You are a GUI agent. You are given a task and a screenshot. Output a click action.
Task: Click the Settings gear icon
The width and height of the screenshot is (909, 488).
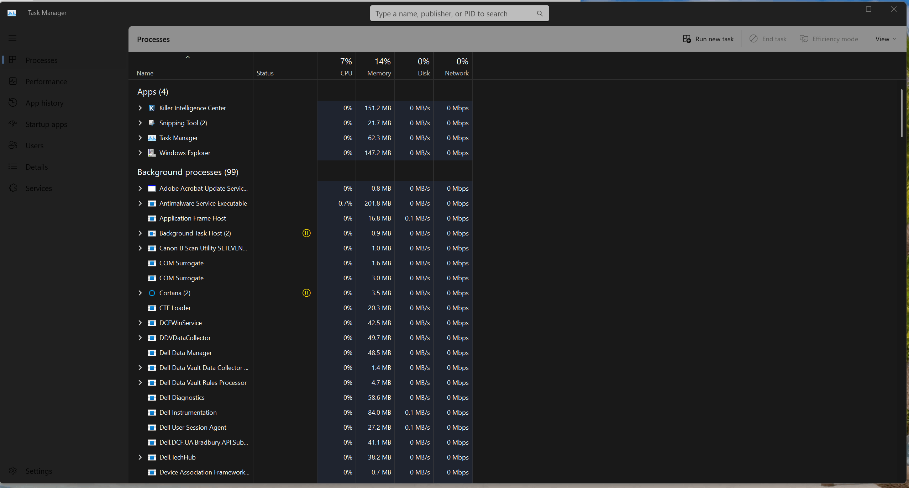pos(13,471)
